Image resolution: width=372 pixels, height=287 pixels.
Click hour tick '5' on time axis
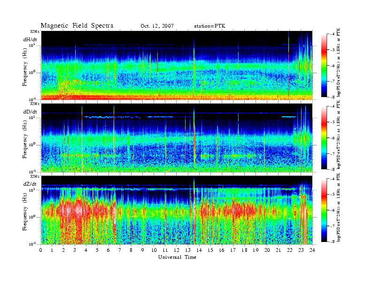[x=97, y=250]
